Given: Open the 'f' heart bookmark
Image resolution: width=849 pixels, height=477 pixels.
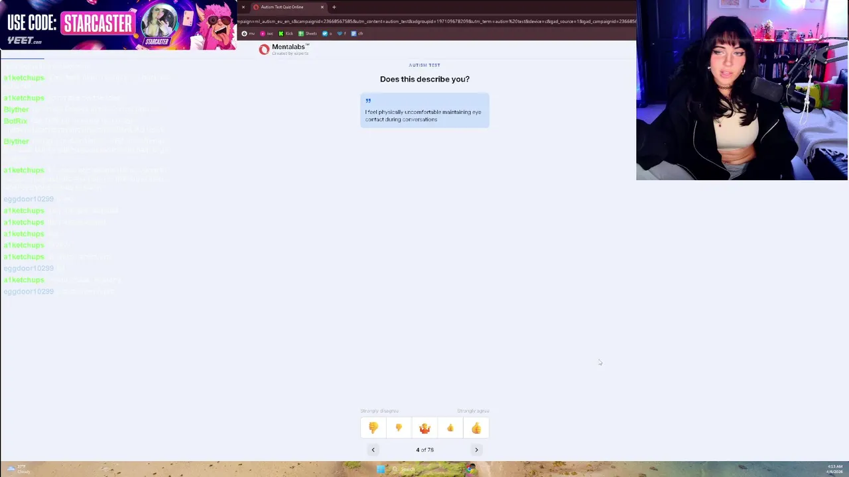Looking at the screenshot, I should 342,33.
